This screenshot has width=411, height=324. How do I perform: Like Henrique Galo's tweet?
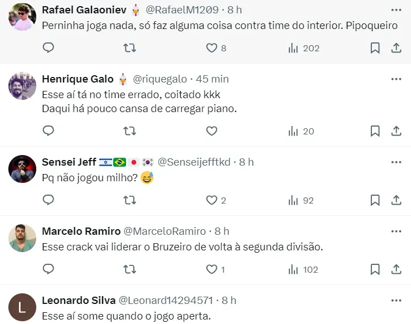[211, 131]
